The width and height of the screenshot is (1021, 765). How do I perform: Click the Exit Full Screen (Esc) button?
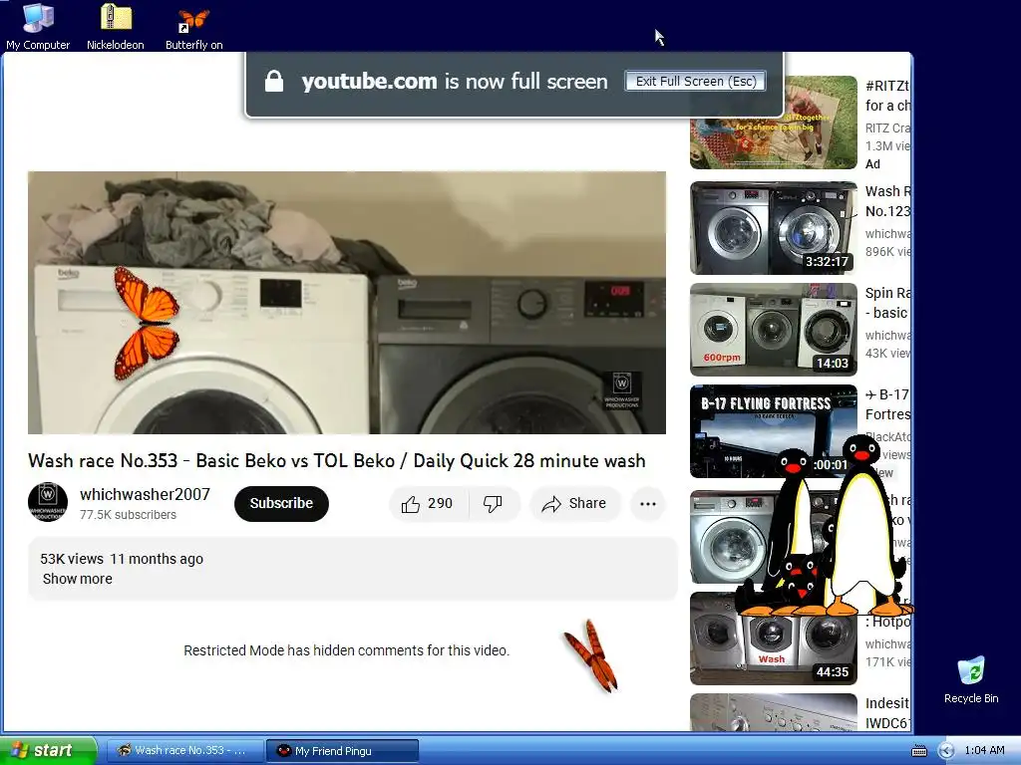(x=695, y=82)
